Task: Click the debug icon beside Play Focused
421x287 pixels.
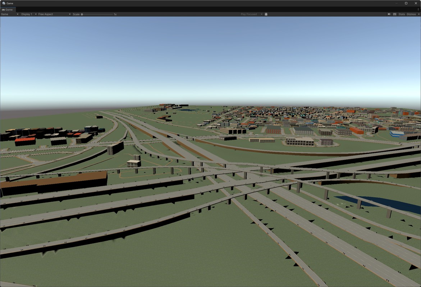Action: (x=266, y=14)
